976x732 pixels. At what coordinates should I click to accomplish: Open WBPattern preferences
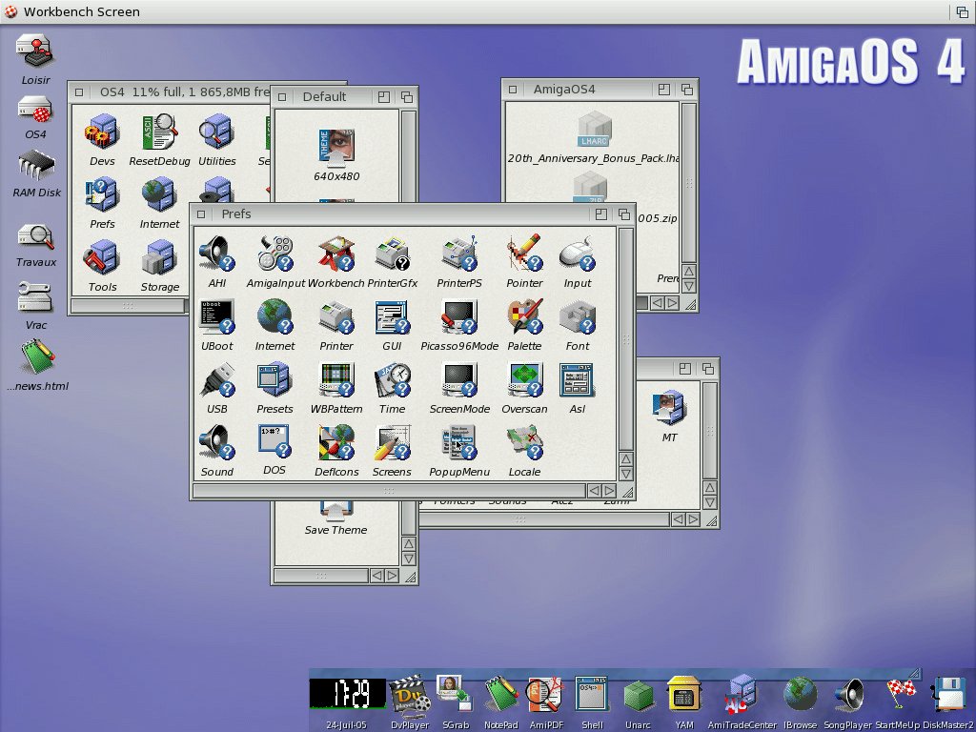pyautogui.click(x=336, y=380)
